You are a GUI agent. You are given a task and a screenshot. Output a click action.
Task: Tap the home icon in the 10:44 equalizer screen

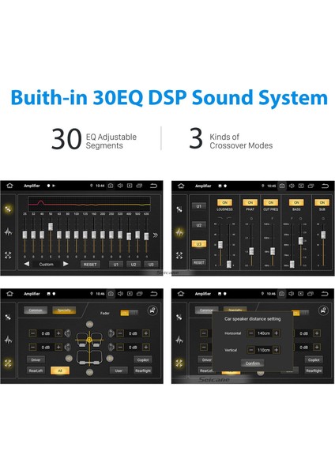(9, 186)
